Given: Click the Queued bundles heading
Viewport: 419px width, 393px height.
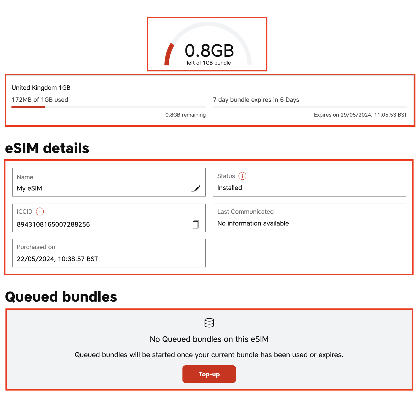Looking at the screenshot, I should tap(61, 297).
